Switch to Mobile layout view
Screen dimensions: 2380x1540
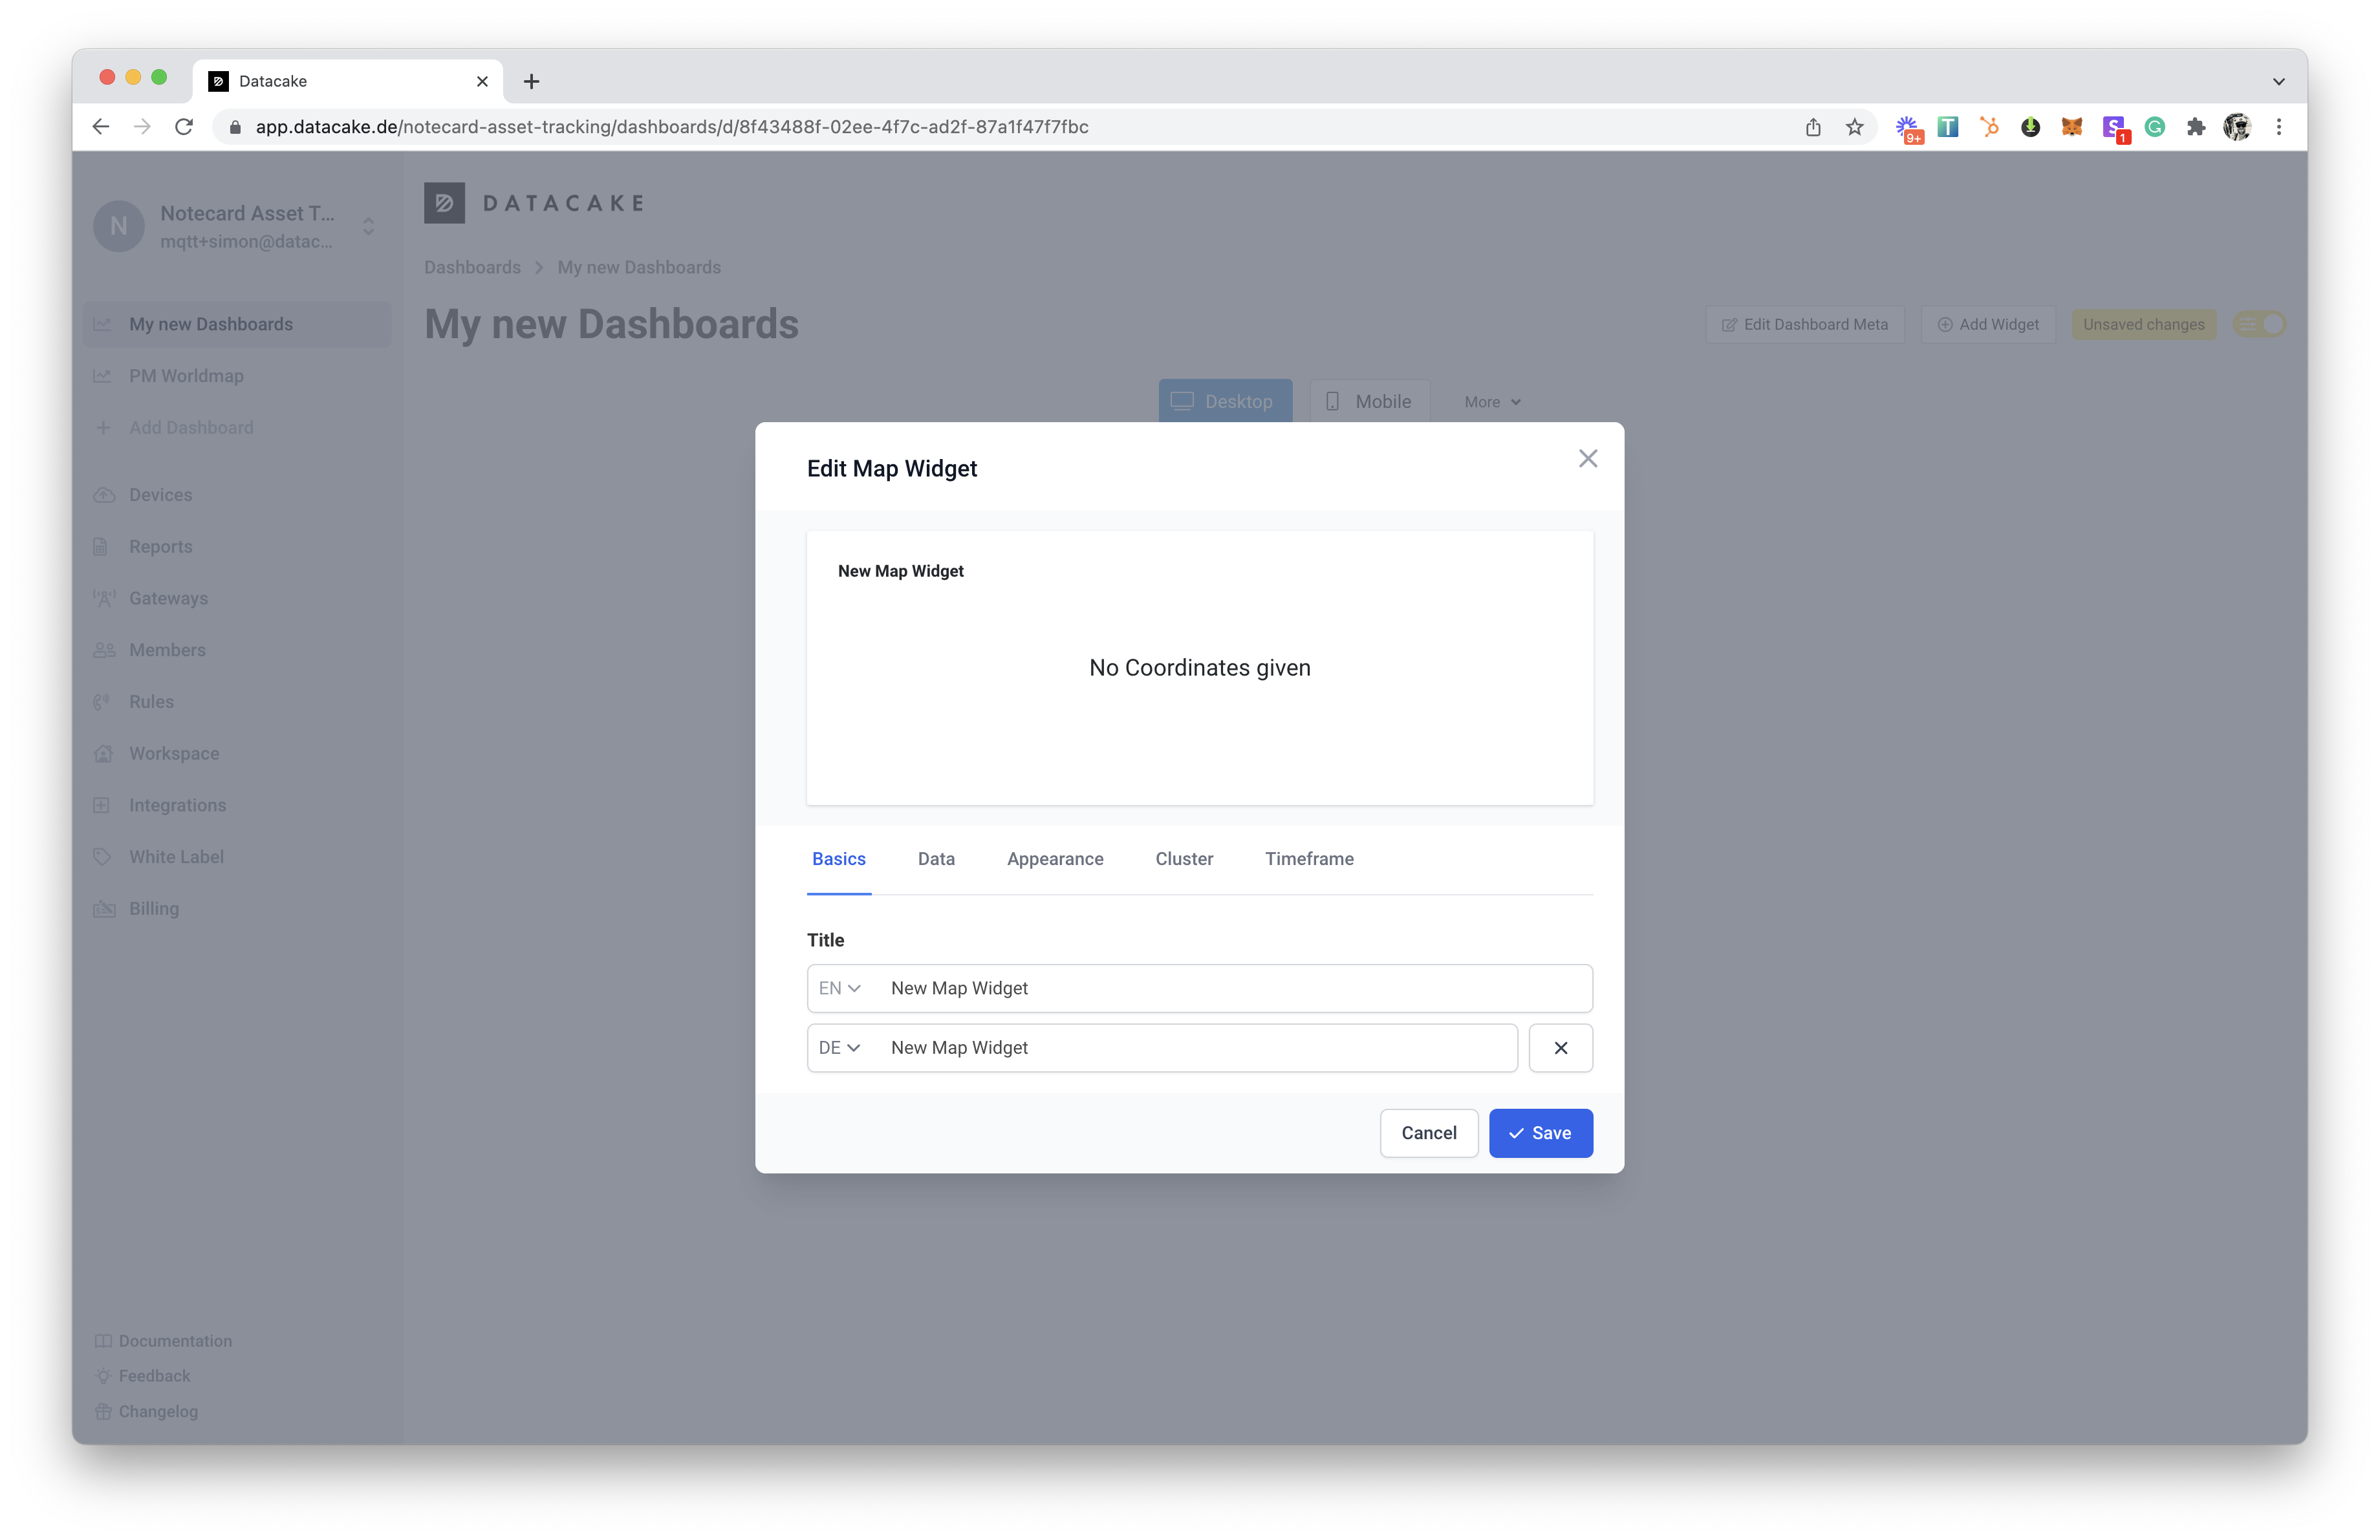[1369, 401]
